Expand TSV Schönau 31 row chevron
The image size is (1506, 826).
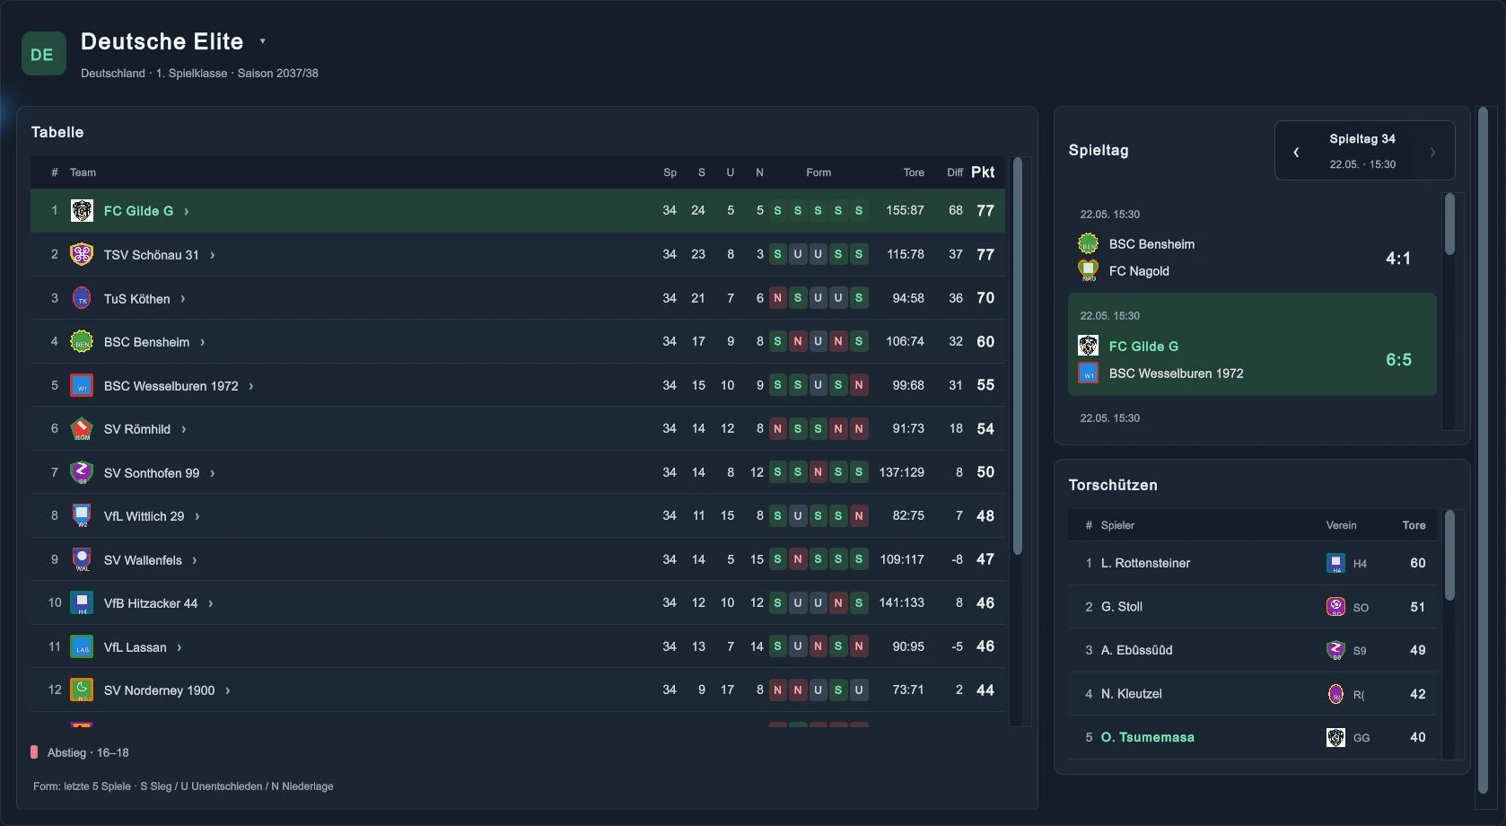point(213,255)
